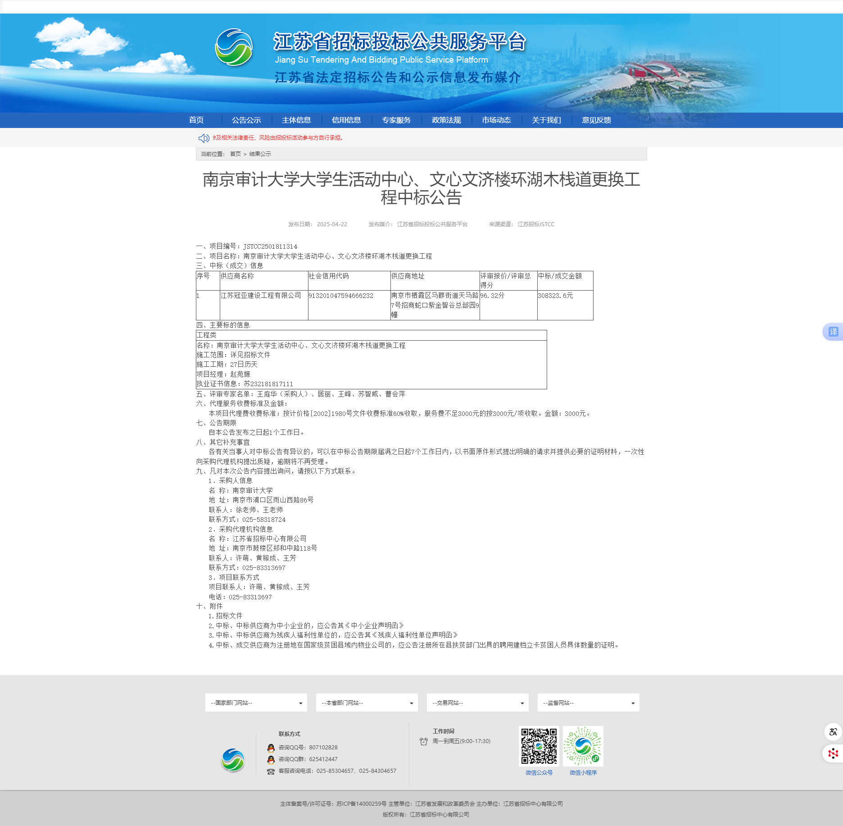Click the platform logo in the header
Screen dimensions: 843x826
click(x=233, y=47)
